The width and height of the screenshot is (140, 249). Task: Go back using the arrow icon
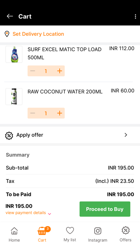point(10,16)
